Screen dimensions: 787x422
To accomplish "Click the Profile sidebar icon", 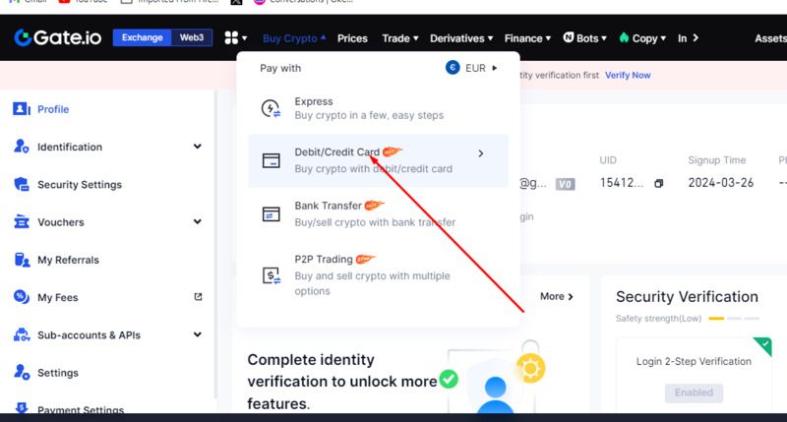I will tap(21, 109).
